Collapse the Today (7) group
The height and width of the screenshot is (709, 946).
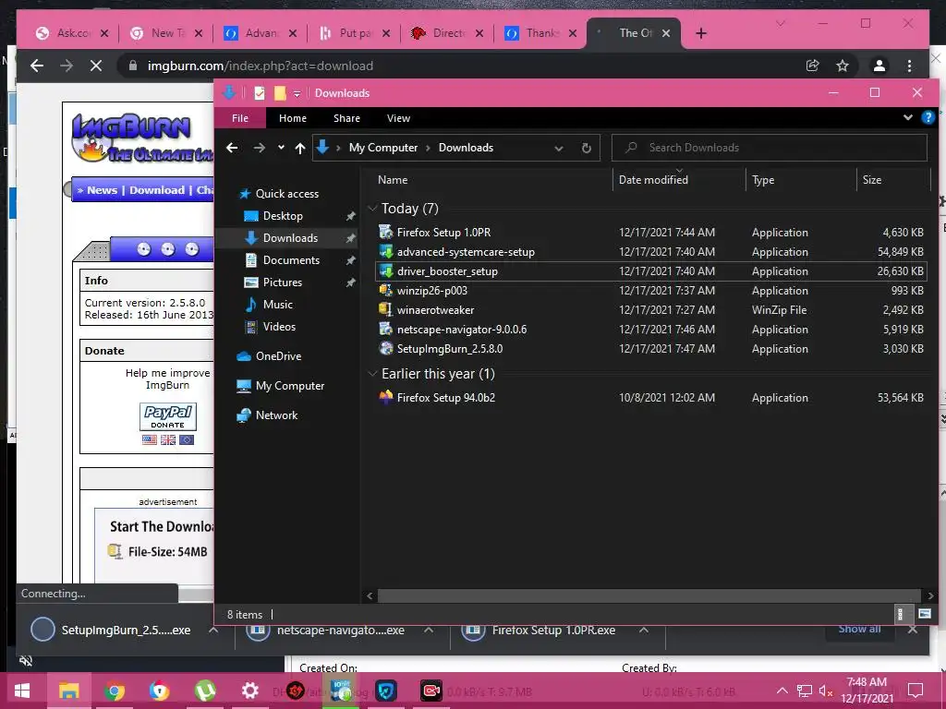click(372, 209)
